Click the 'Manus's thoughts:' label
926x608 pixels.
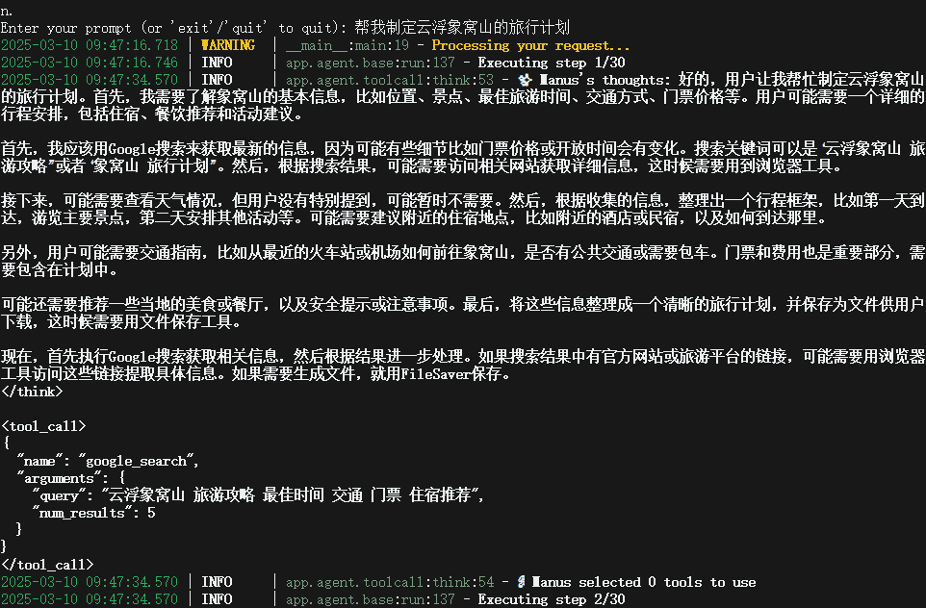tap(605, 80)
